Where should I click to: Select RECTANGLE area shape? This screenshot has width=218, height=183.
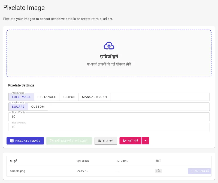pyautogui.click(x=47, y=97)
